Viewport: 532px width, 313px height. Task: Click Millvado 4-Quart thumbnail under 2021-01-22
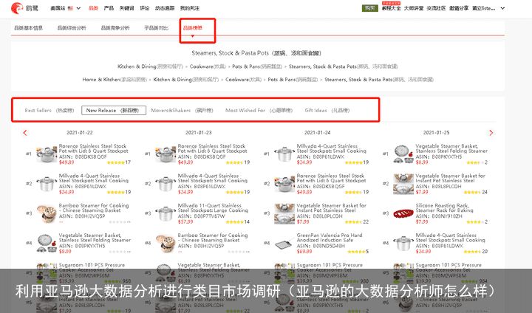pyautogui.click(x=47, y=184)
